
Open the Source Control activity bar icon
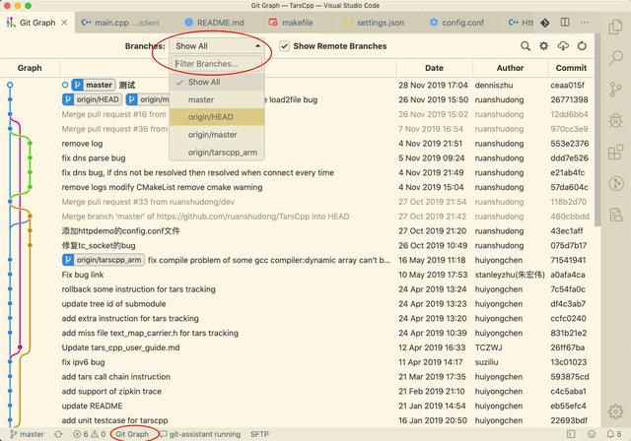click(615, 90)
